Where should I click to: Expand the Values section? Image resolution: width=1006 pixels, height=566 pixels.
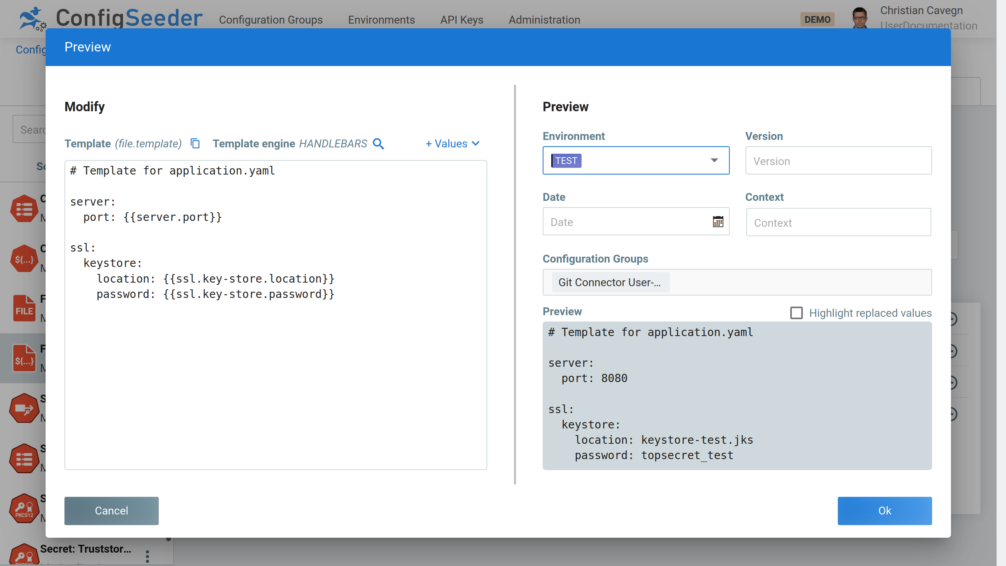coord(452,143)
